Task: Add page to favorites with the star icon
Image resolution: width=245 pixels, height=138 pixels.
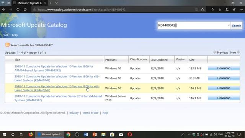Action: coord(203,10)
